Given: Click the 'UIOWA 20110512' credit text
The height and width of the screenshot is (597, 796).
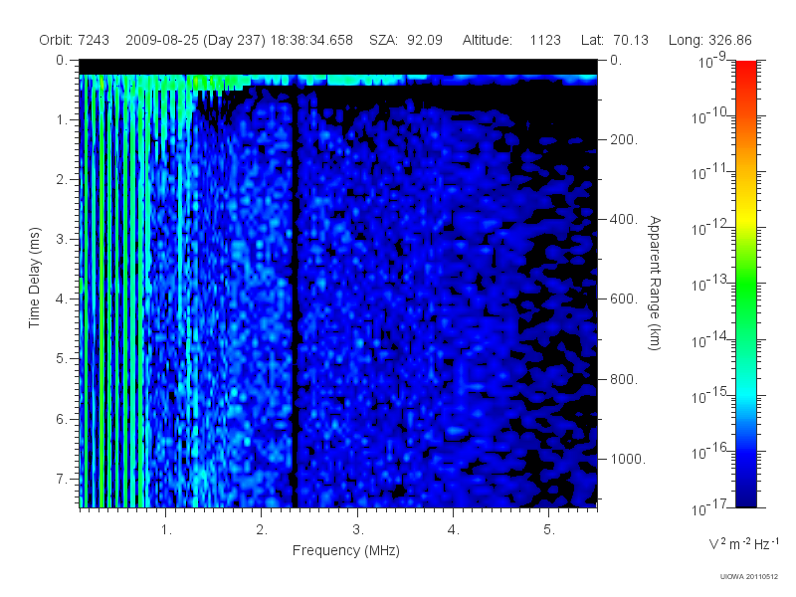Looking at the screenshot, I should pyautogui.click(x=748, y=576).
